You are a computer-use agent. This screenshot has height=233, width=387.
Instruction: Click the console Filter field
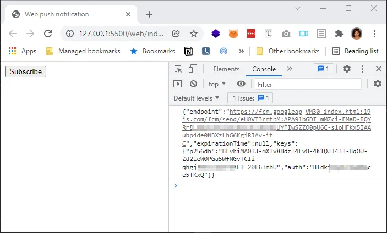tap(308, 84)
